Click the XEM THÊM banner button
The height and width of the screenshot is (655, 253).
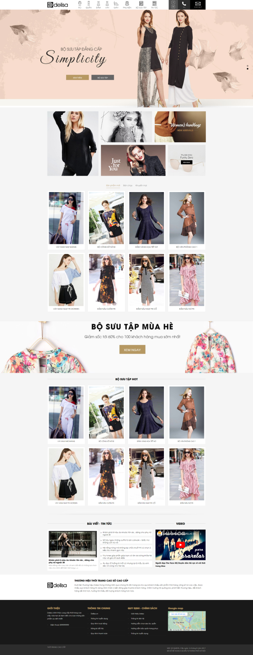[x=77, y=78]
